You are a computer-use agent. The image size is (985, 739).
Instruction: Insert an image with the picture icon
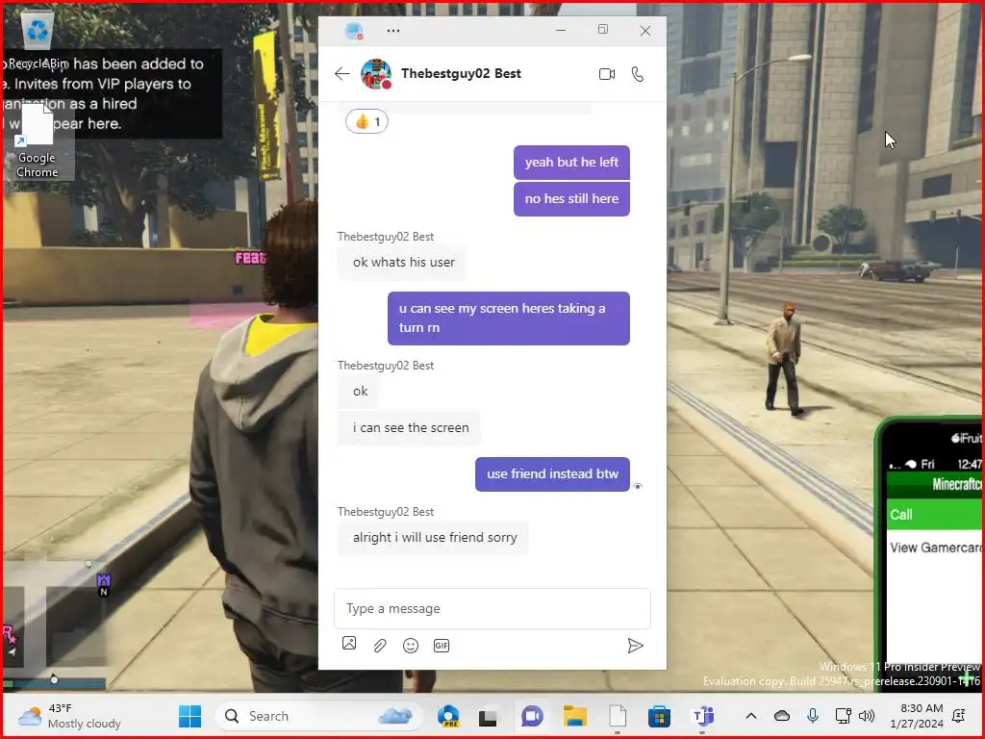click(349, 643)
